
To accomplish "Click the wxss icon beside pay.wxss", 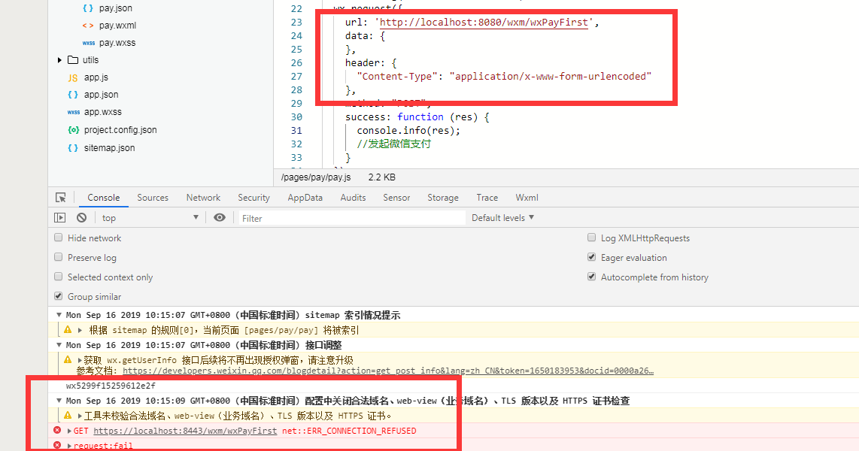I will [x=88, y=43].
